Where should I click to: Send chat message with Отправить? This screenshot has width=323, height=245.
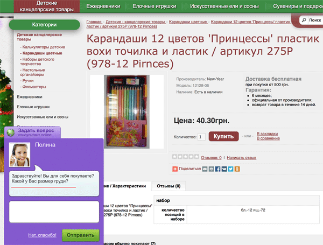click(80, 235)
